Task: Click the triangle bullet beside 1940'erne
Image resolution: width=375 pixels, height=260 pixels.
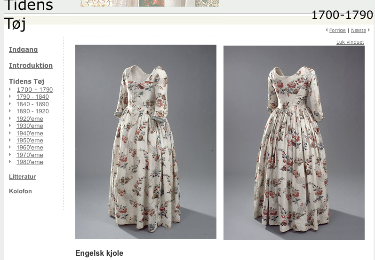Action: pos(10,133)
